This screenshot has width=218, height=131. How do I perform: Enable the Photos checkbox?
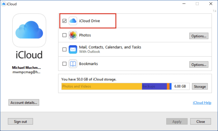point(64,35)
